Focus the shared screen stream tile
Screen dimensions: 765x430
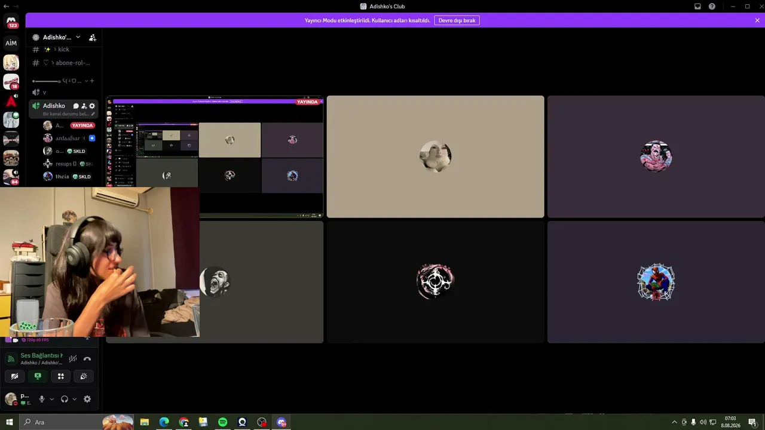point(215,156)
